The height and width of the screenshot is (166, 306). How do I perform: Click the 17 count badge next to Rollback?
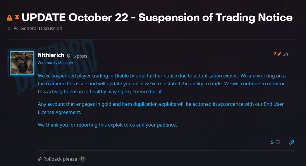point(82,159)
